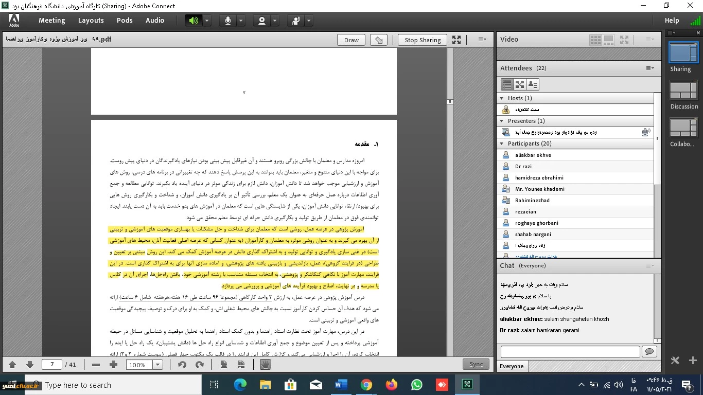703x395 pixels.
Task: Collapse the Participants (20) group
Action: pos(502,143)
